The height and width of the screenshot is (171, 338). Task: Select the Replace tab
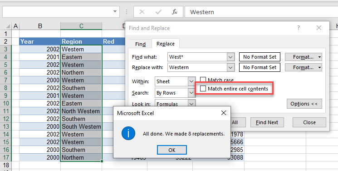[x=166, y=44]
